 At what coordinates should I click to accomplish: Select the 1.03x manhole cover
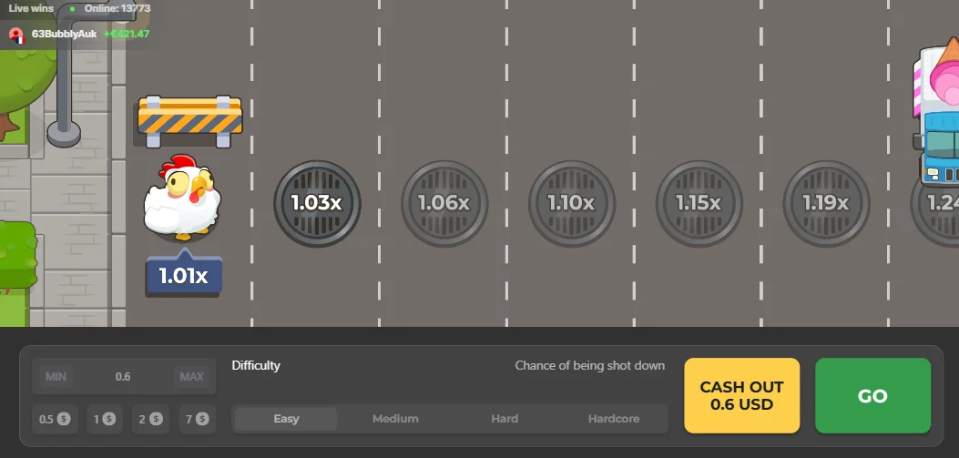(x=317, y=204)
